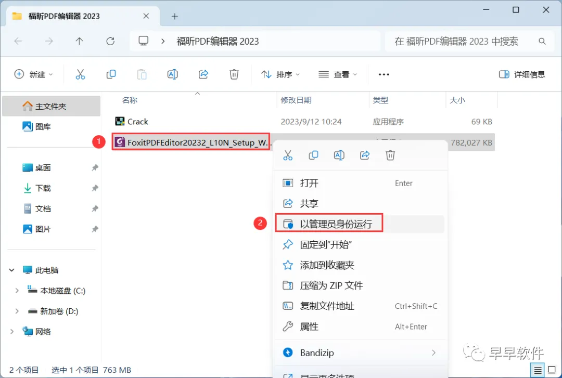Screen dimensions: 562x378
Task: Click the Rename icon in the context menu
Action: click(x=339, y=155)
